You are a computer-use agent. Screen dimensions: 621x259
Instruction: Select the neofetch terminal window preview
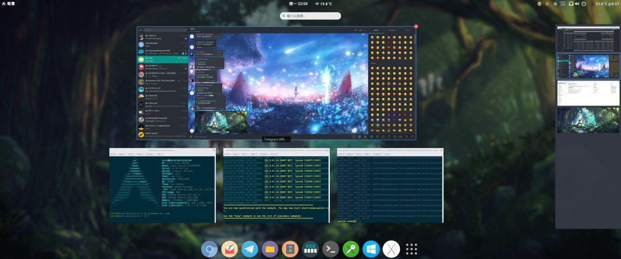click(x=163, y=185)
